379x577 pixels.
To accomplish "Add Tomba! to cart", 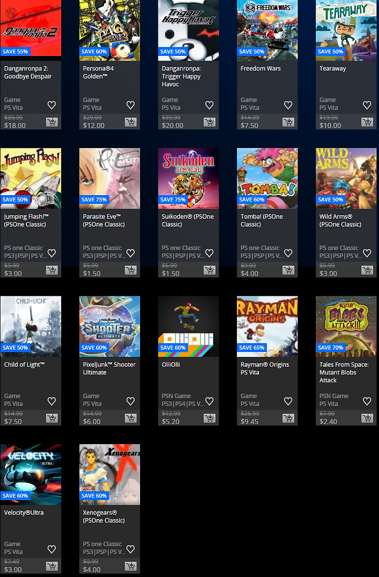I will [x=288, y=270].
